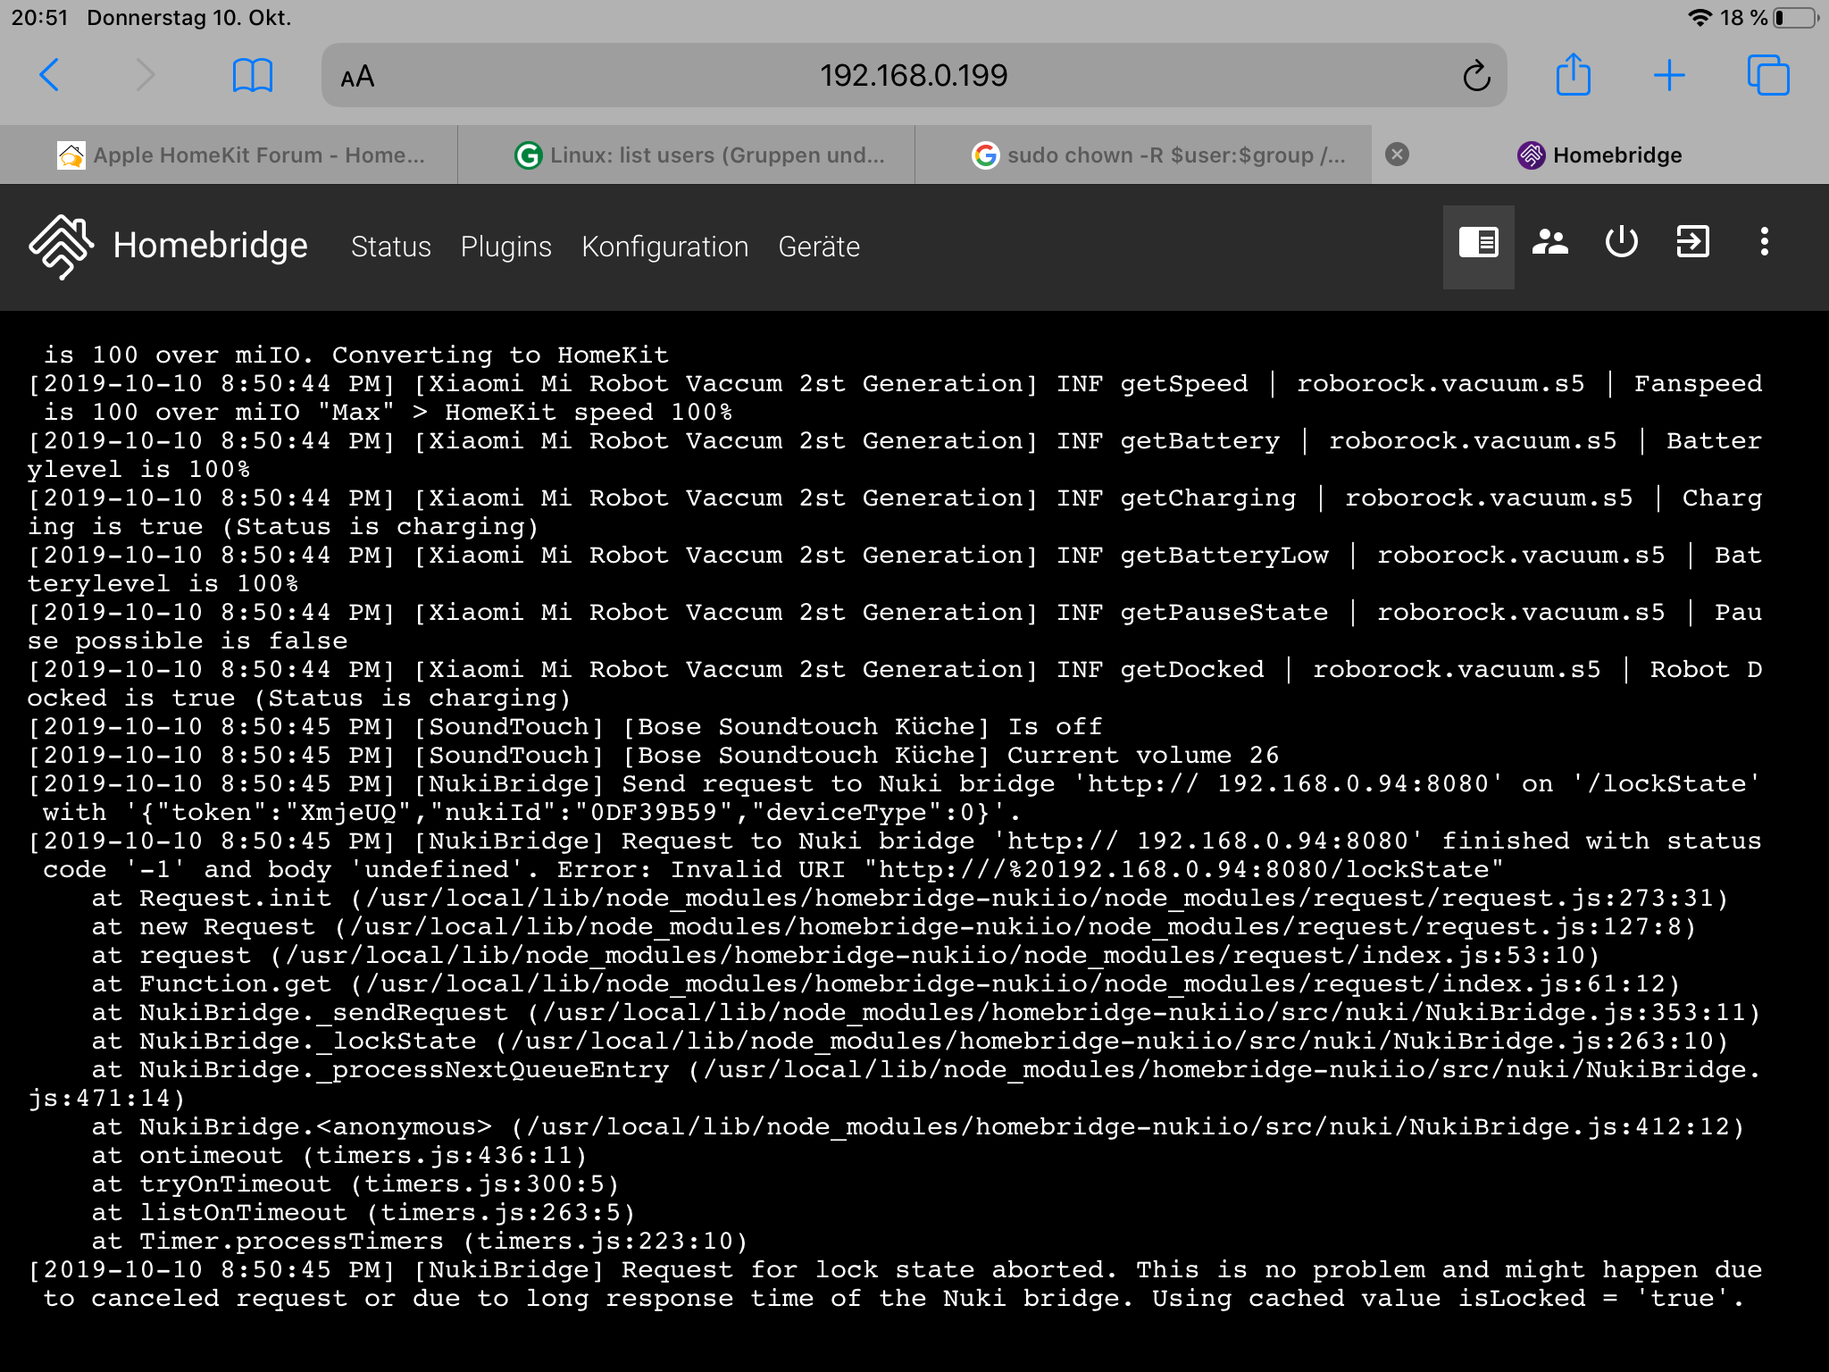Tap Safari's share icon
Viewport: 1829px width, 1372px height.
1573,75
